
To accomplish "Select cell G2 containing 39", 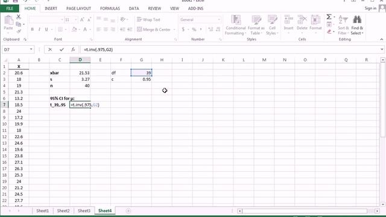I will 141,73.
